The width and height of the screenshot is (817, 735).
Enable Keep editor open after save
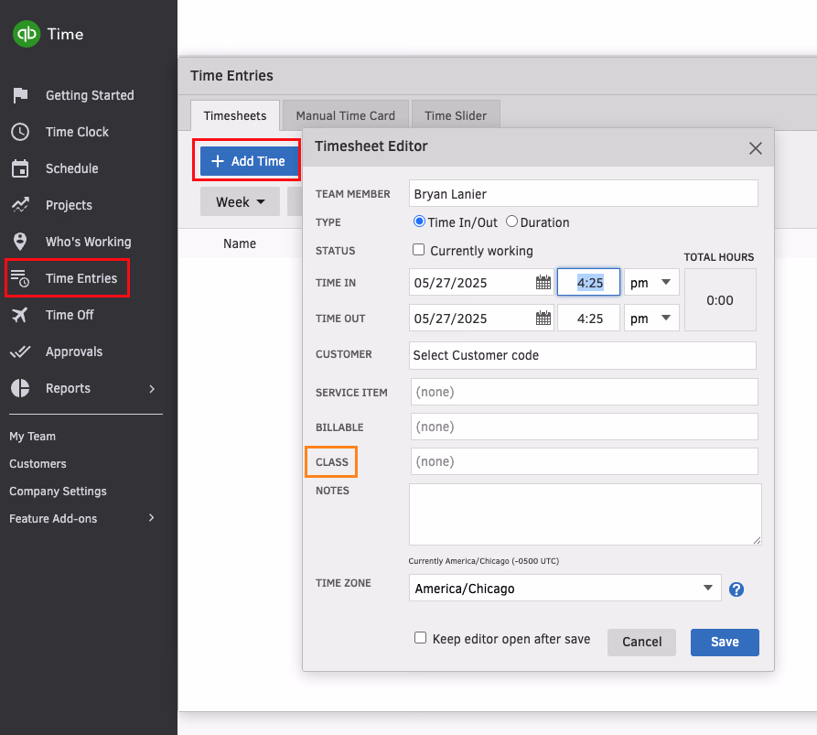click(420, 638)
